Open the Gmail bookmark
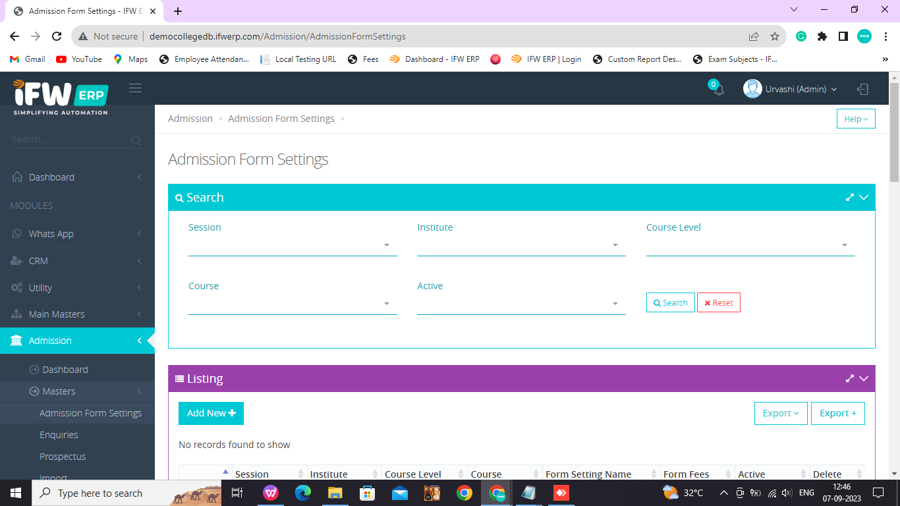900x506 pixels. 28,59
